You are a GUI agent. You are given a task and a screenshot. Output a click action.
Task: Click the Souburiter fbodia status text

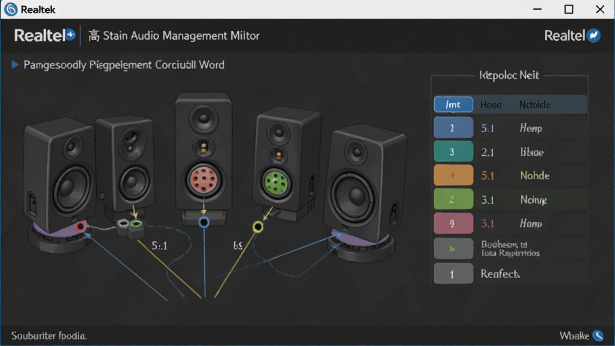[x=49, y=336]
